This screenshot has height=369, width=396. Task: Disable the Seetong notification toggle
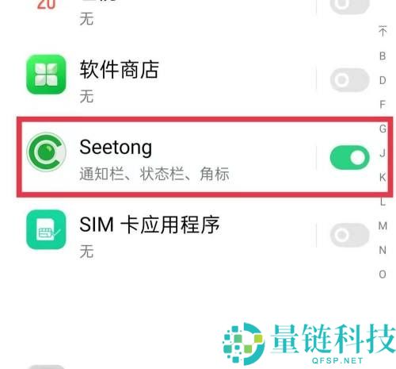click(349, 157)
